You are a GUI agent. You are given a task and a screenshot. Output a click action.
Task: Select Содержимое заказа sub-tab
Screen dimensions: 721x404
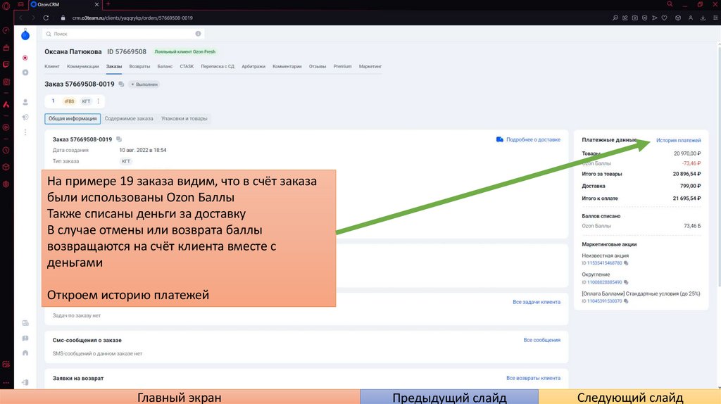pyautogui.click(x=129, y=118)
